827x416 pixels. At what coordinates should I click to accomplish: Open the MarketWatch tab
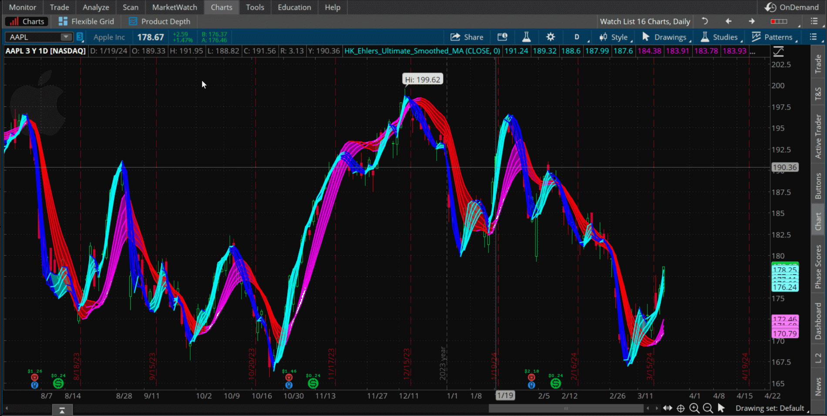coord(174,7)
